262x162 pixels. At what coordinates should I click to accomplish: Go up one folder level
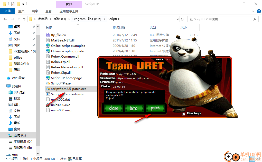coord(24,19)
